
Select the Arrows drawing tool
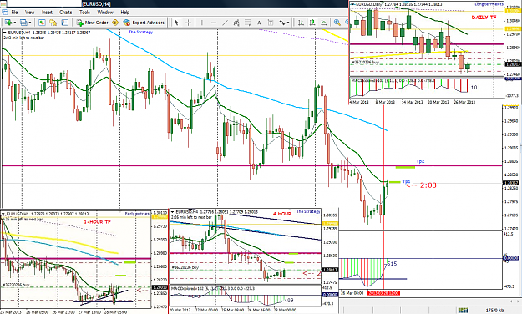tap(282, 23)
